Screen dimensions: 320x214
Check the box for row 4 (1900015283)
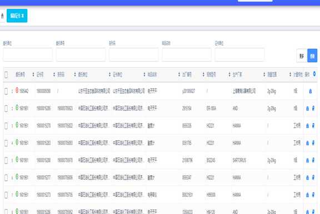coord(6,143)
